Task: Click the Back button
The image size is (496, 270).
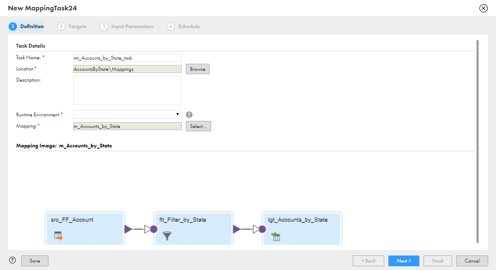Action: (x=368, y=261)
